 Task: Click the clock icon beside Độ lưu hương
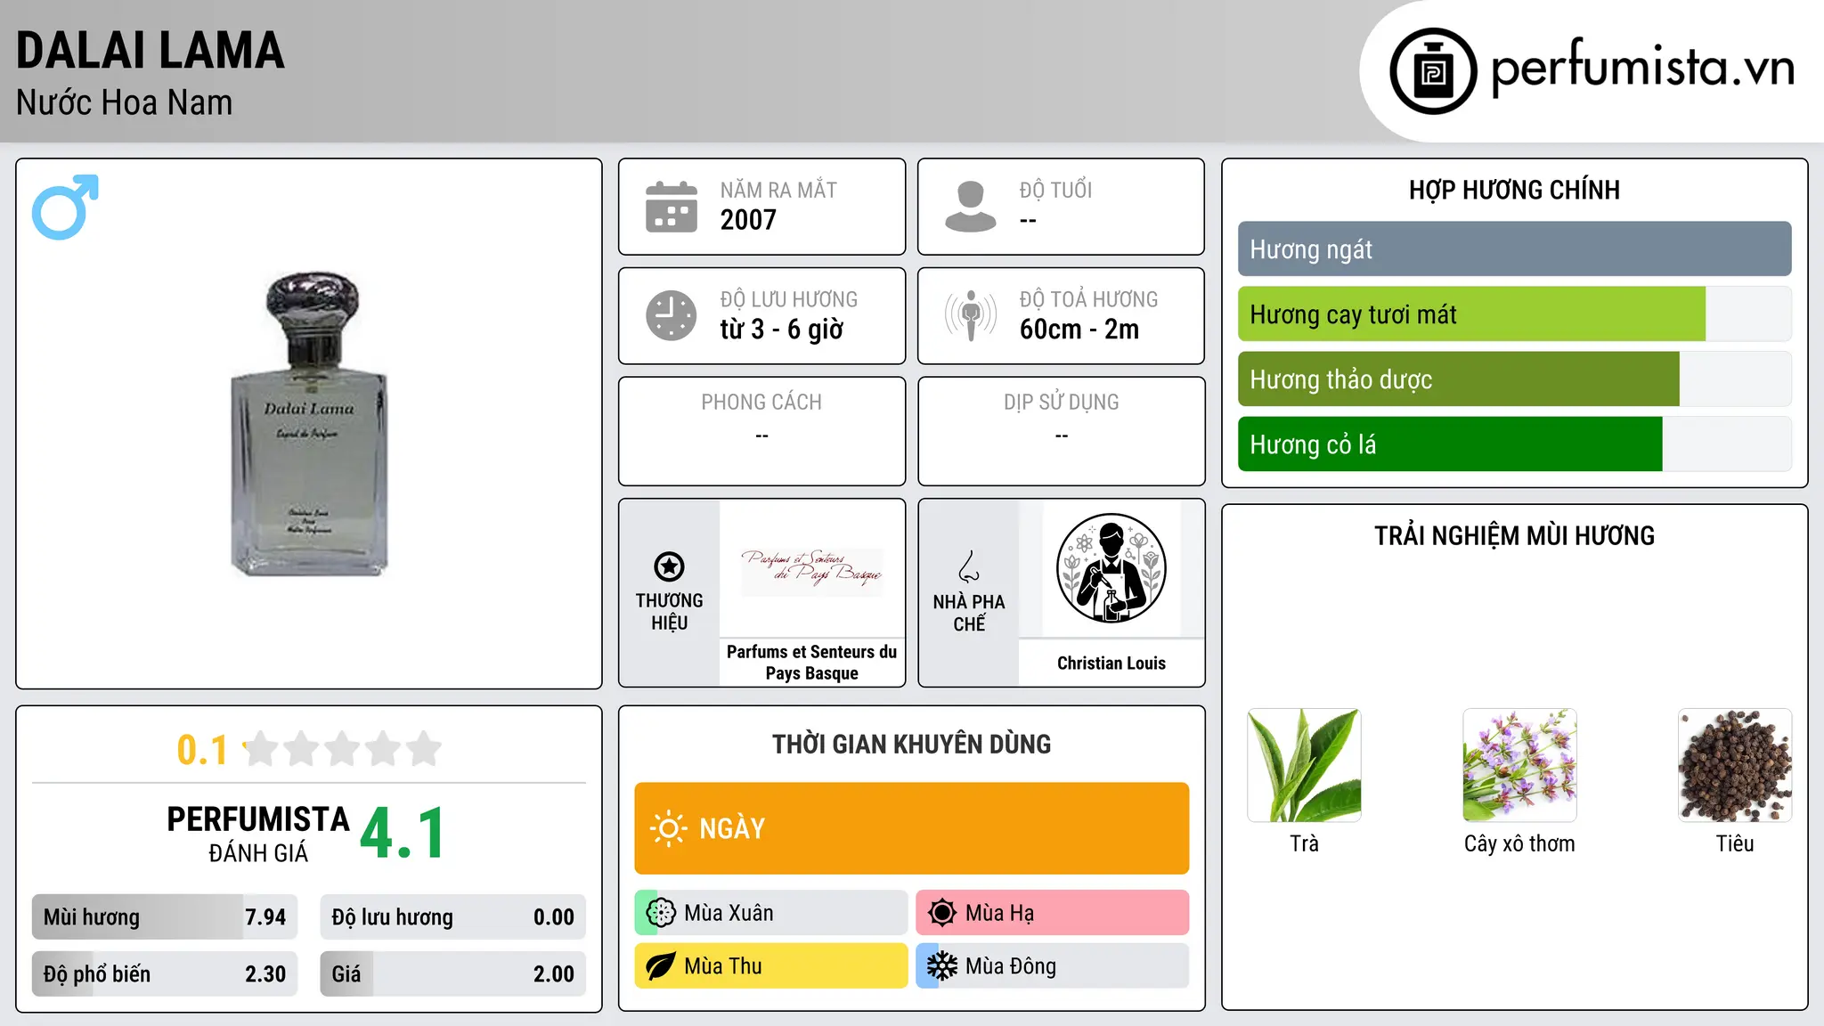tap(672, 315)
